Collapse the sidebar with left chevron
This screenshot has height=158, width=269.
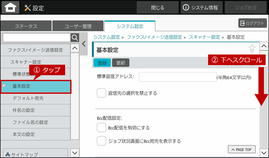pos(84,44)
